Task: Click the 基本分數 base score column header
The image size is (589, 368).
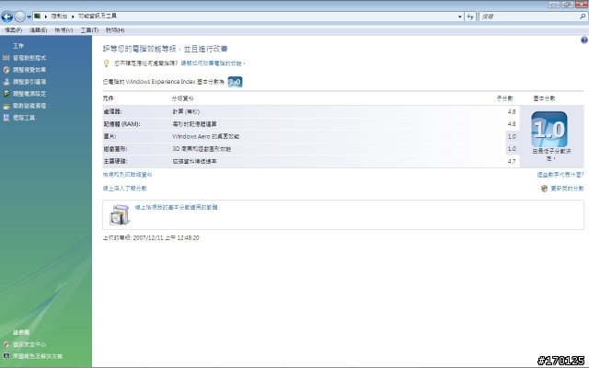Action: (x=544, y=98)
